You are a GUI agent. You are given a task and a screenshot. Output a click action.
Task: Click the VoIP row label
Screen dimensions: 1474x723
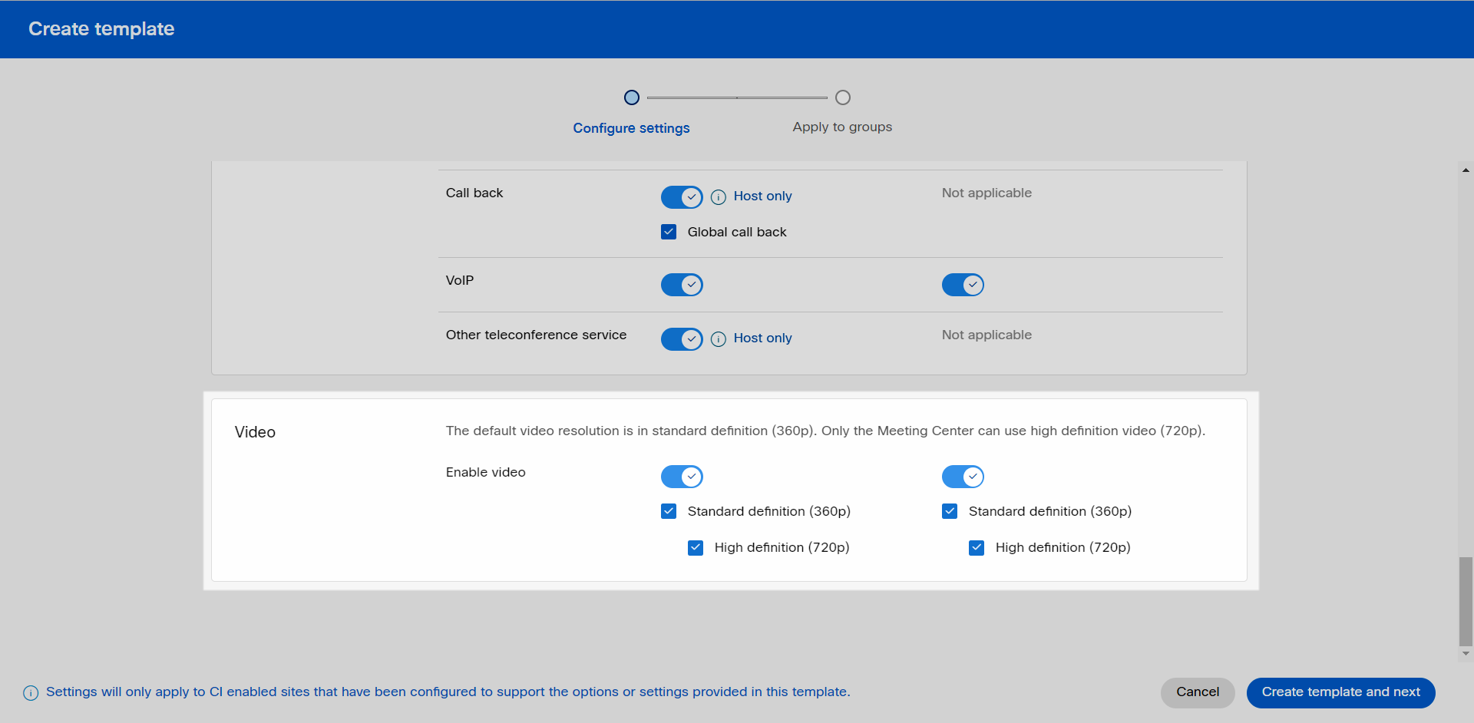459,281
